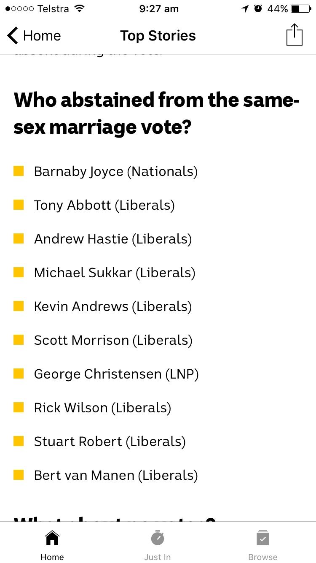Tap the Just In stopwatch icon
This screenshot has height=563, width=316.
click(x=158, y=538)
